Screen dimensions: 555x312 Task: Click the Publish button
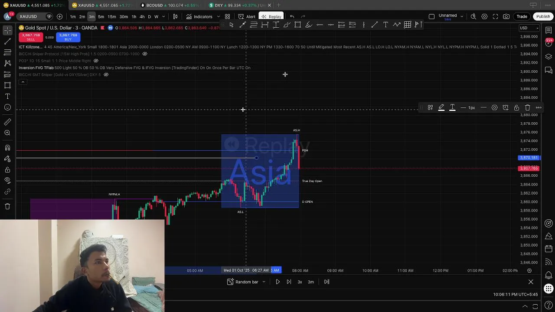(x=543, y=16)
